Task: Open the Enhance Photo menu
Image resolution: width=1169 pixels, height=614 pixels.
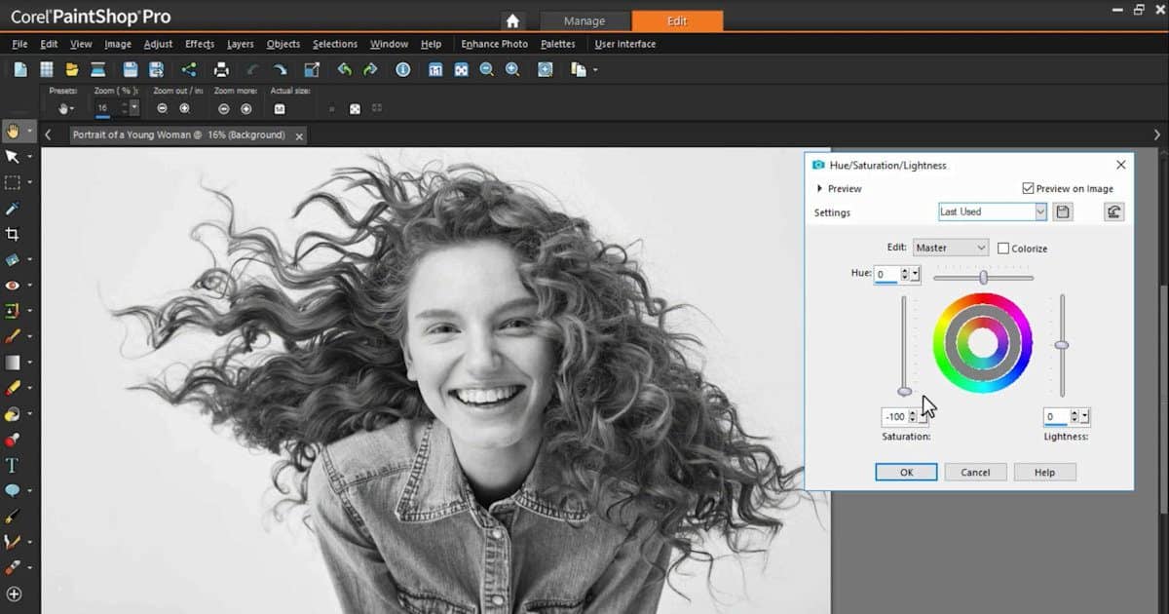Action: pos(495,44)
